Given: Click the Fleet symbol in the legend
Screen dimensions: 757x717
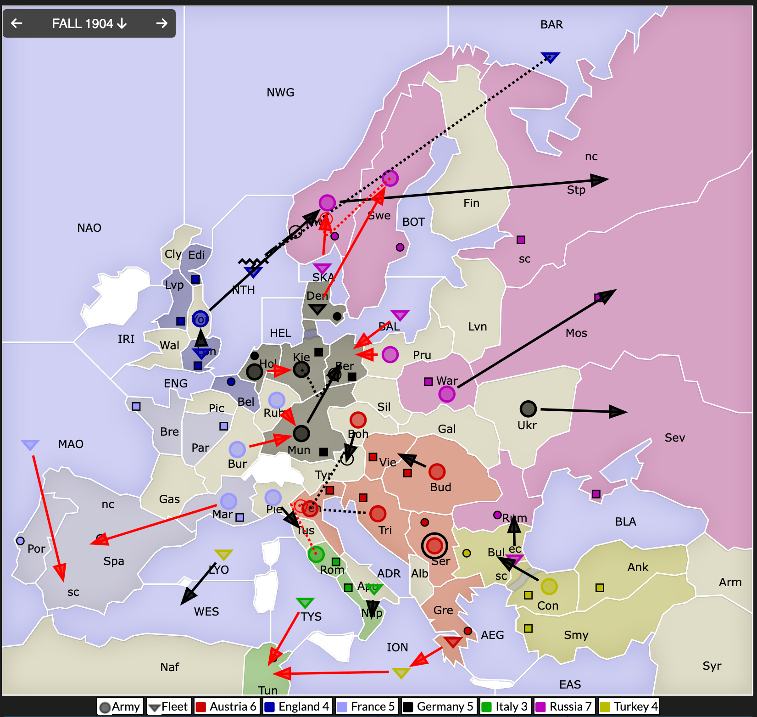Looking at the screenshot, I should [x=155, y=707].
